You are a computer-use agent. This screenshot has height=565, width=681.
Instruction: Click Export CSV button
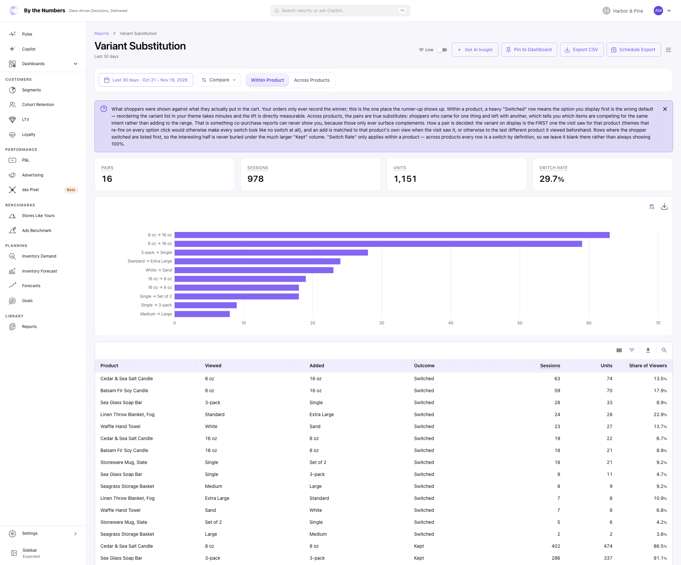coord(582,50)
